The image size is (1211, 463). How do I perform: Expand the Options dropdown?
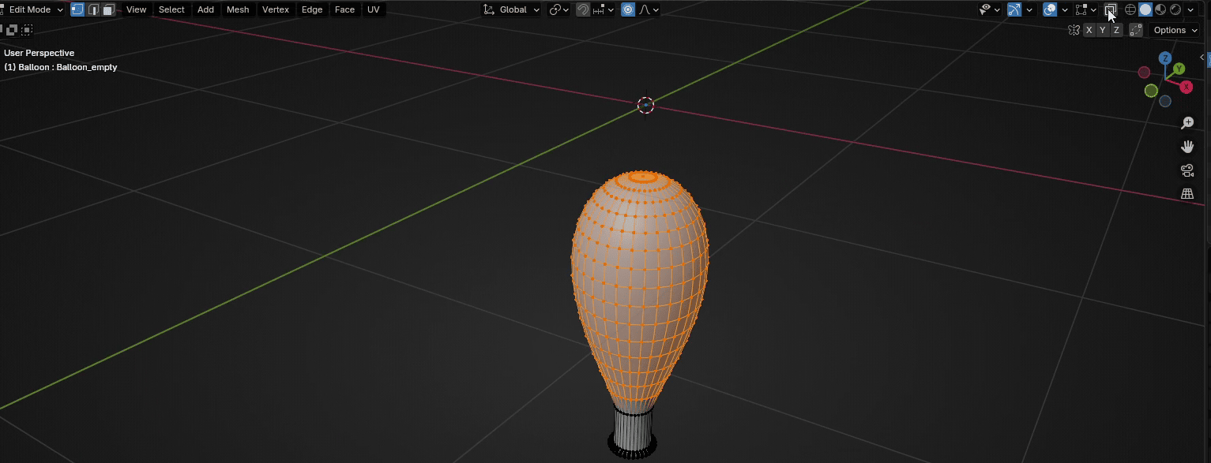click(x=1175, y=30)
